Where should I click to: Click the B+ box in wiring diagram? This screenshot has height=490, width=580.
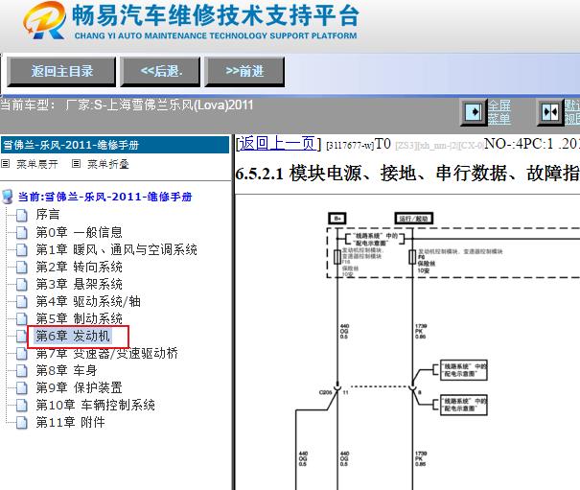tap(337, 219)
